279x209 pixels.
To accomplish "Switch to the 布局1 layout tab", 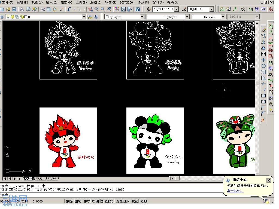I will [x=40, y=178].
